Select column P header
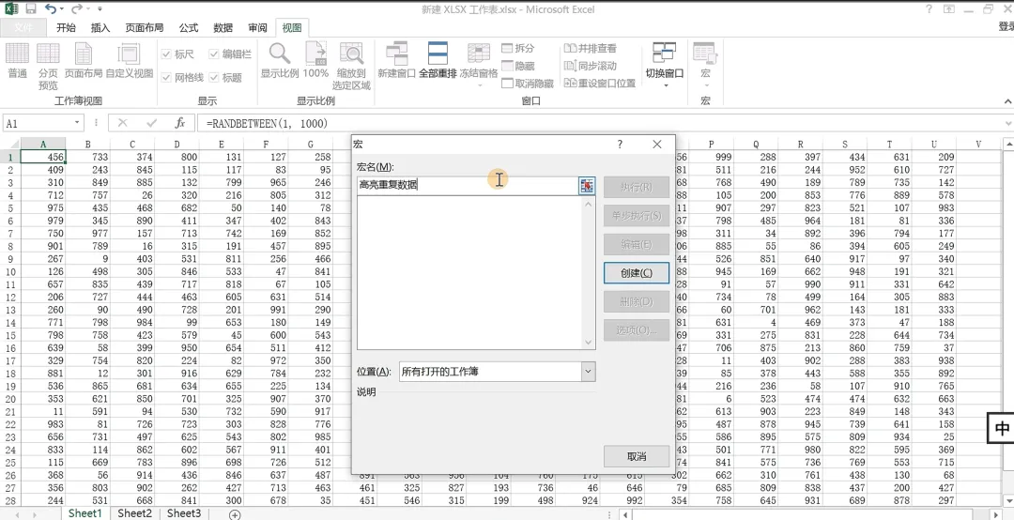This screenshot has height=520, width=1014. click(712, 145)
